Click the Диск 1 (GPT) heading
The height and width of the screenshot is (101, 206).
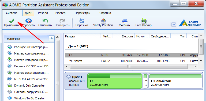point(78,46)
